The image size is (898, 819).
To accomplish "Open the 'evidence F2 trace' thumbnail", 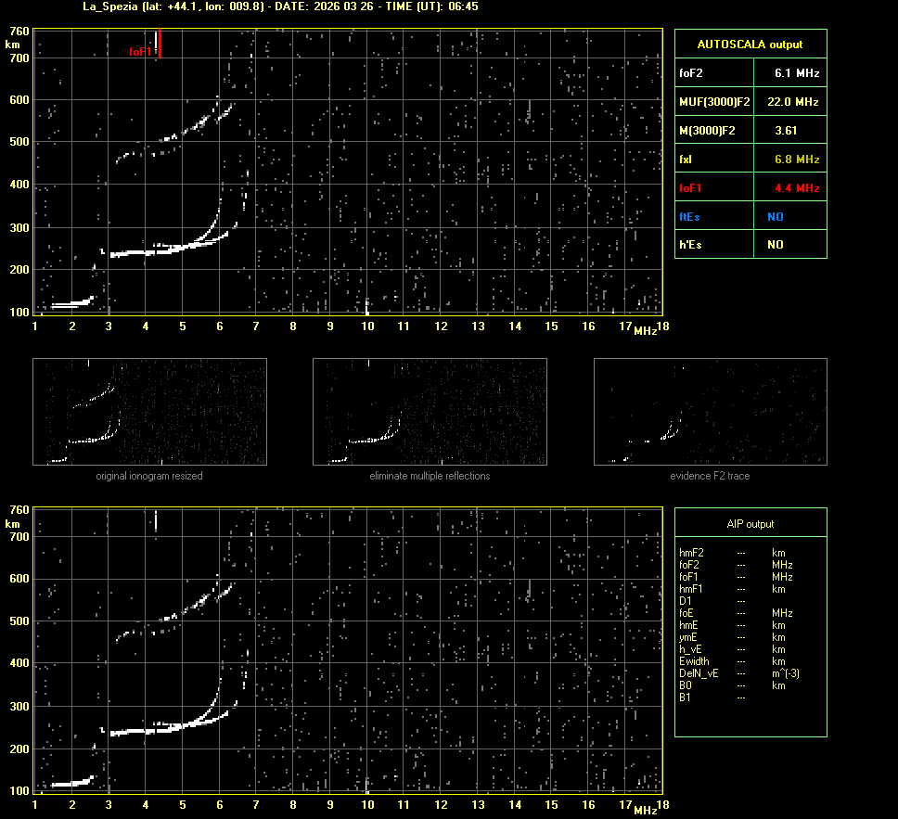I will click(710, 412).
